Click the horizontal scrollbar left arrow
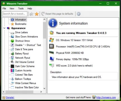Image resolution: width=121 pixels, height=101 pixels. (x=4, y=92)
